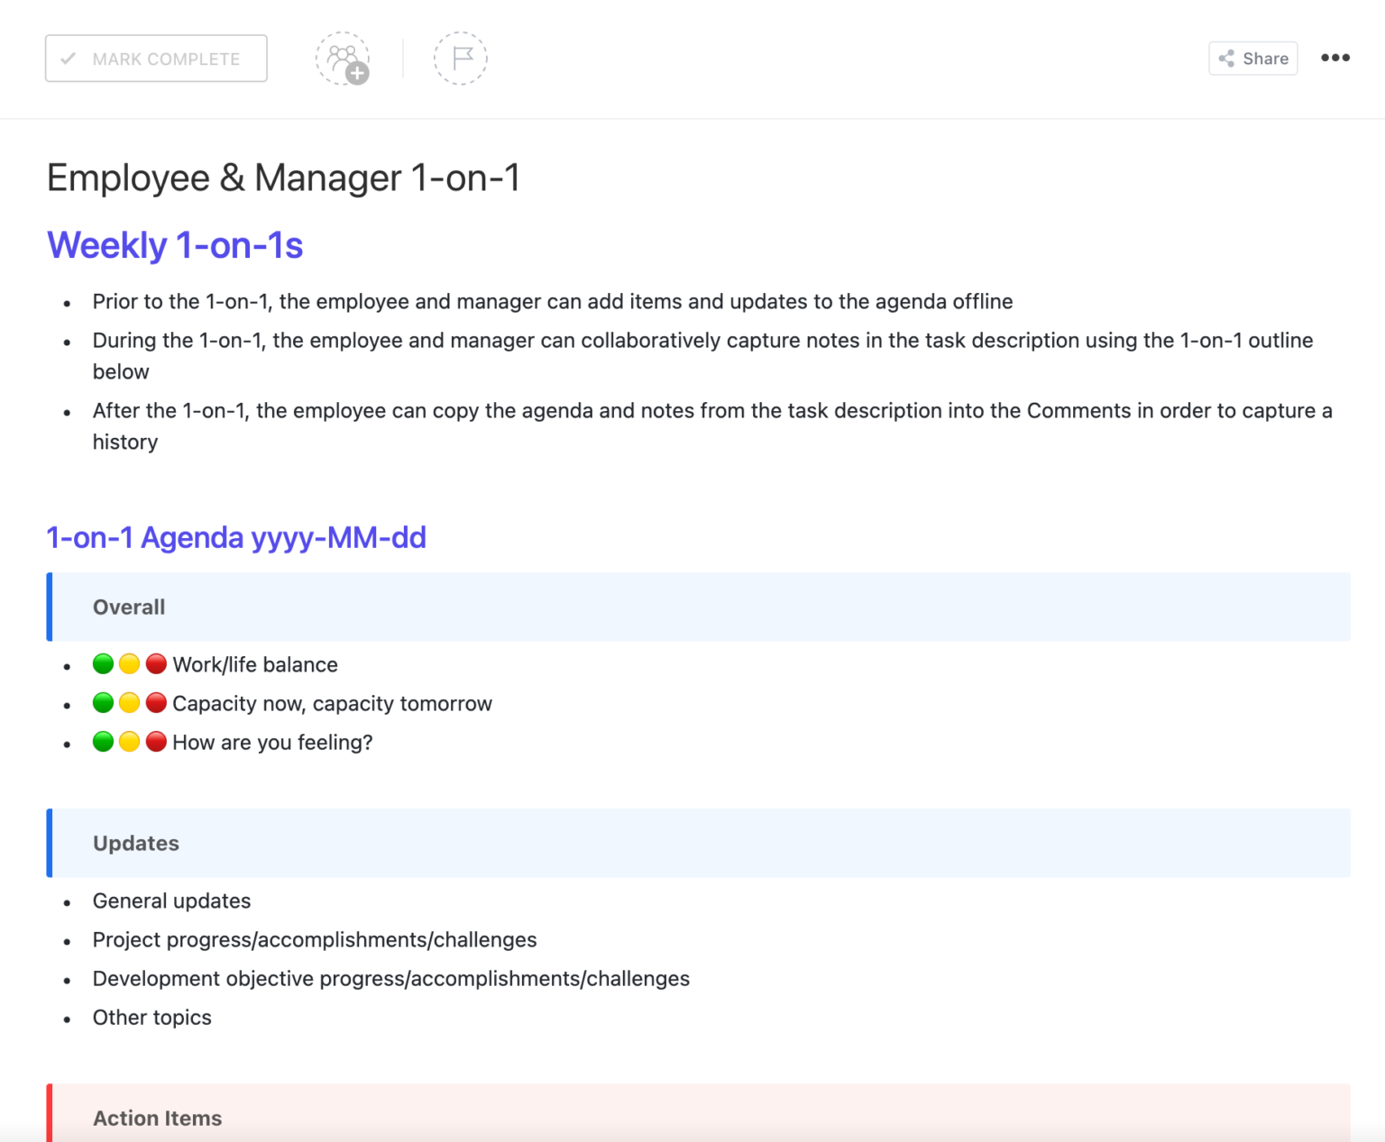Screen dimensions: 1385x1142
Task: Open the ellipsis options menu
Action: pos(1335,58)
